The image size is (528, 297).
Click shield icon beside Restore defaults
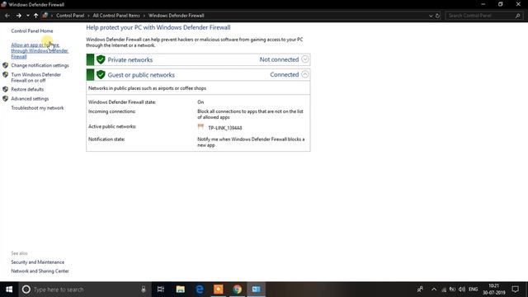pyautogui.click(x=6, y=89)
